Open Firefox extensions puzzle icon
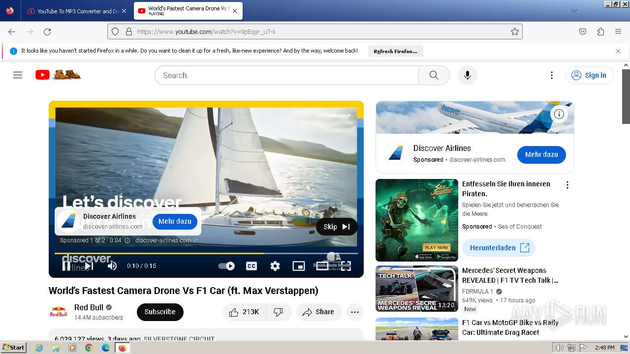Screen dimensions: 630x354 [600, 31]
